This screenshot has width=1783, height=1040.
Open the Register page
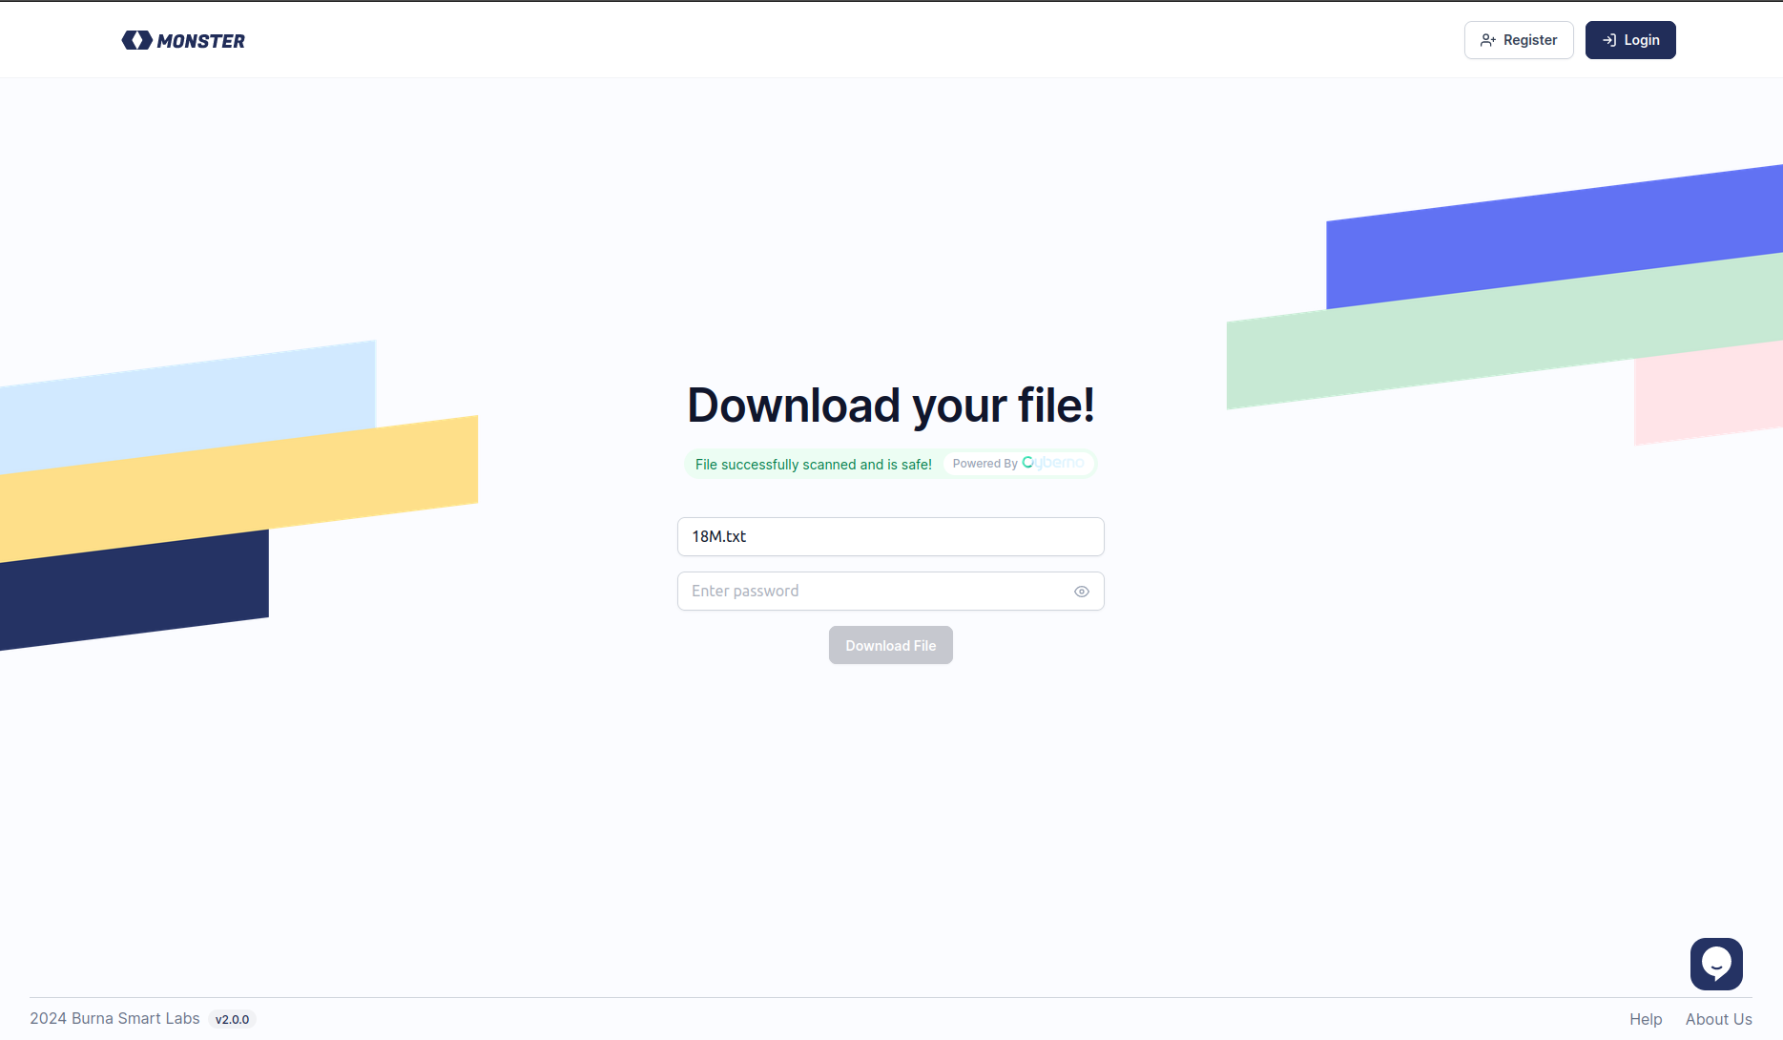(x=1519, y=40)
